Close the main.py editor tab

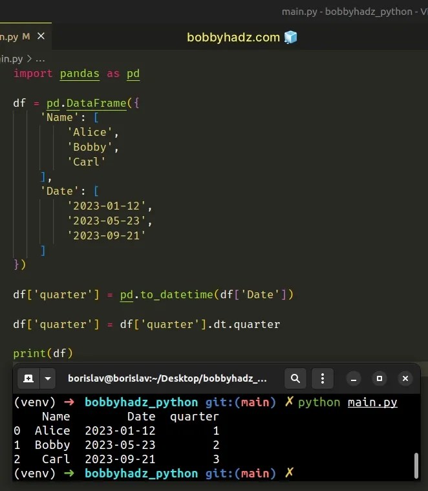41,36
